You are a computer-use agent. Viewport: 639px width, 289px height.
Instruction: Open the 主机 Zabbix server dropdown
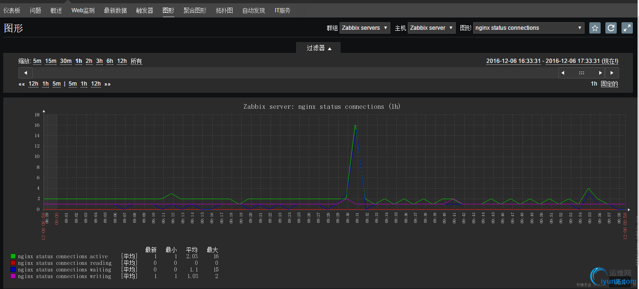[x=432, y=28]
